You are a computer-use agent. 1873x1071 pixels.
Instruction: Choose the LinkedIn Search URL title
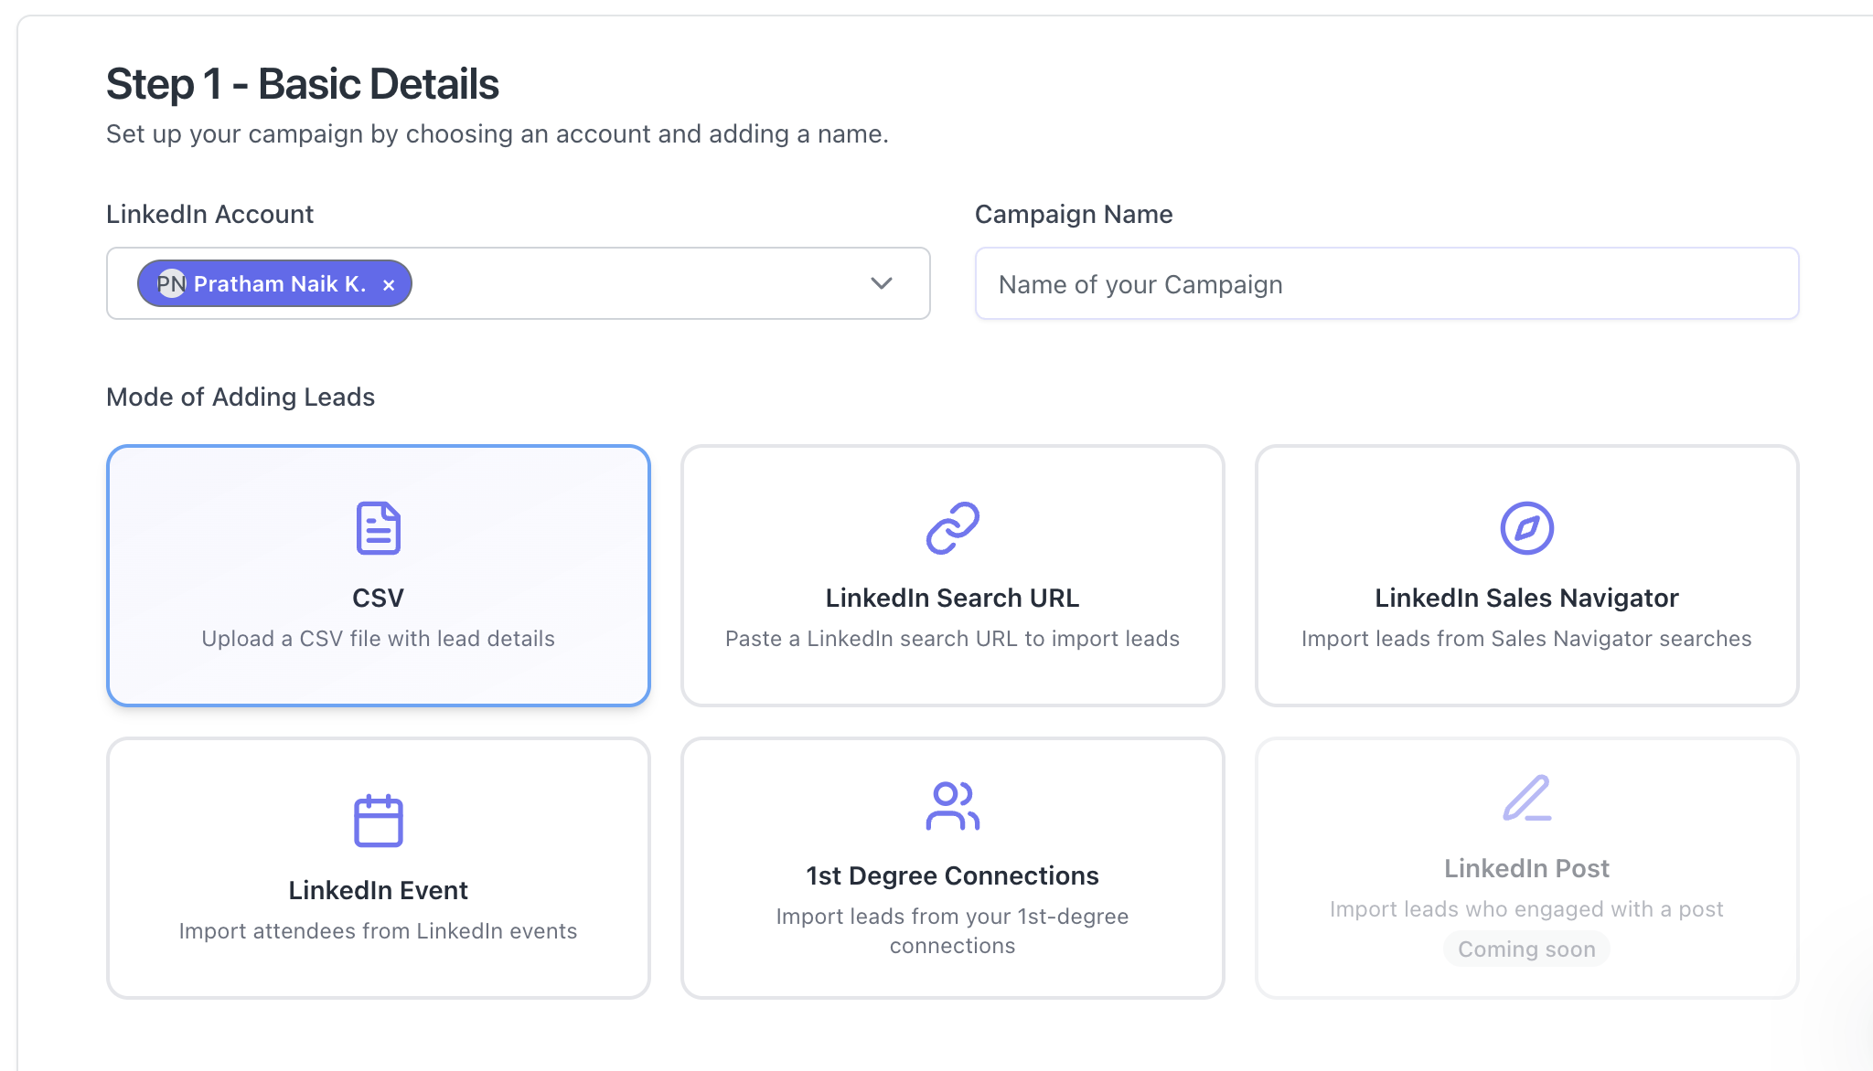pos(952,598)
